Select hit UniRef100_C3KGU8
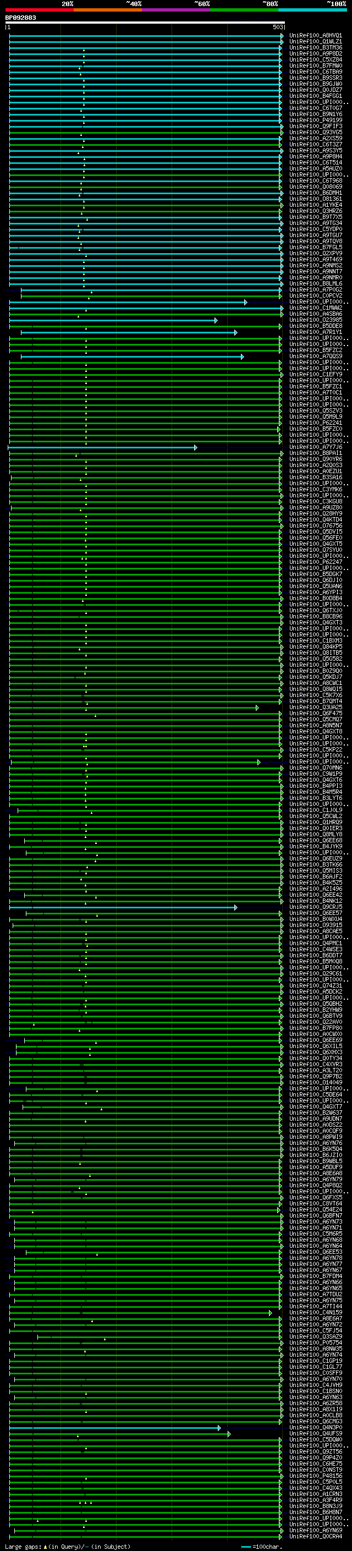Screen dimensions: 352x1551 (316, 501)
